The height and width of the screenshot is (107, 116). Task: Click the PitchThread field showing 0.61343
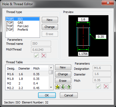(x=41, y=50)
